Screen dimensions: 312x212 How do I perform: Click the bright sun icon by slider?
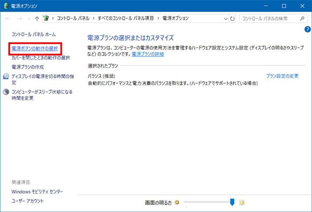242,202
